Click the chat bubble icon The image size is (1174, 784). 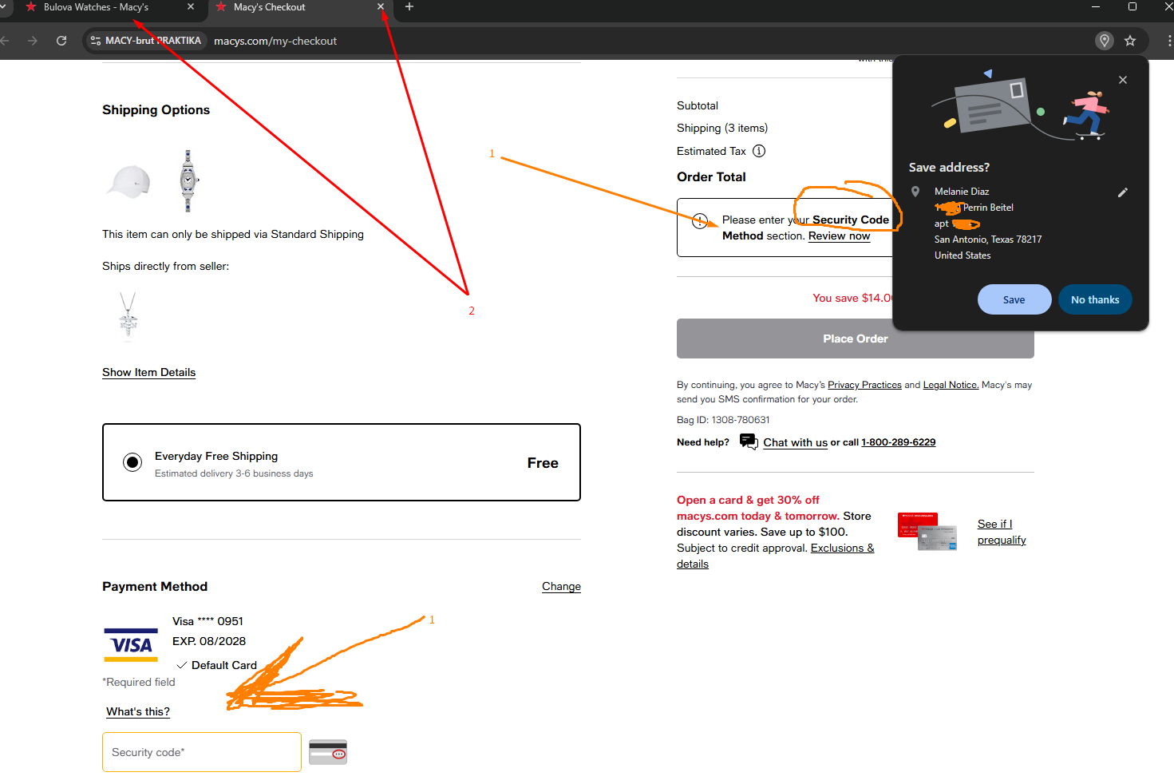click(748, 441)
